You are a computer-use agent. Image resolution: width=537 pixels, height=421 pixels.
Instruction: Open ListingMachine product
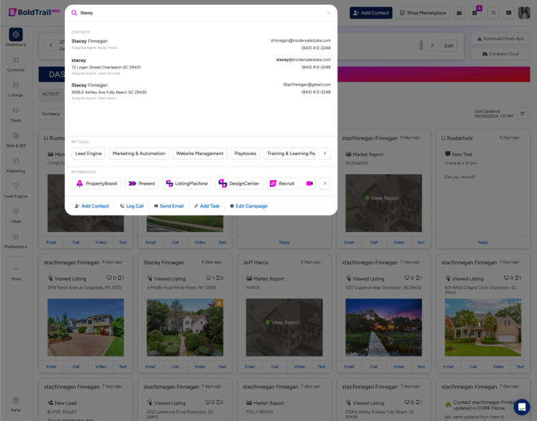pyautogui.click(x=187, y=184)
